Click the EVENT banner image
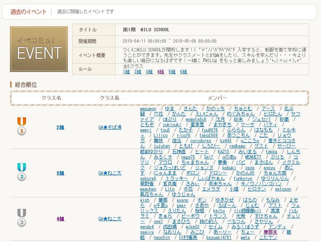 tap(39, 49)
